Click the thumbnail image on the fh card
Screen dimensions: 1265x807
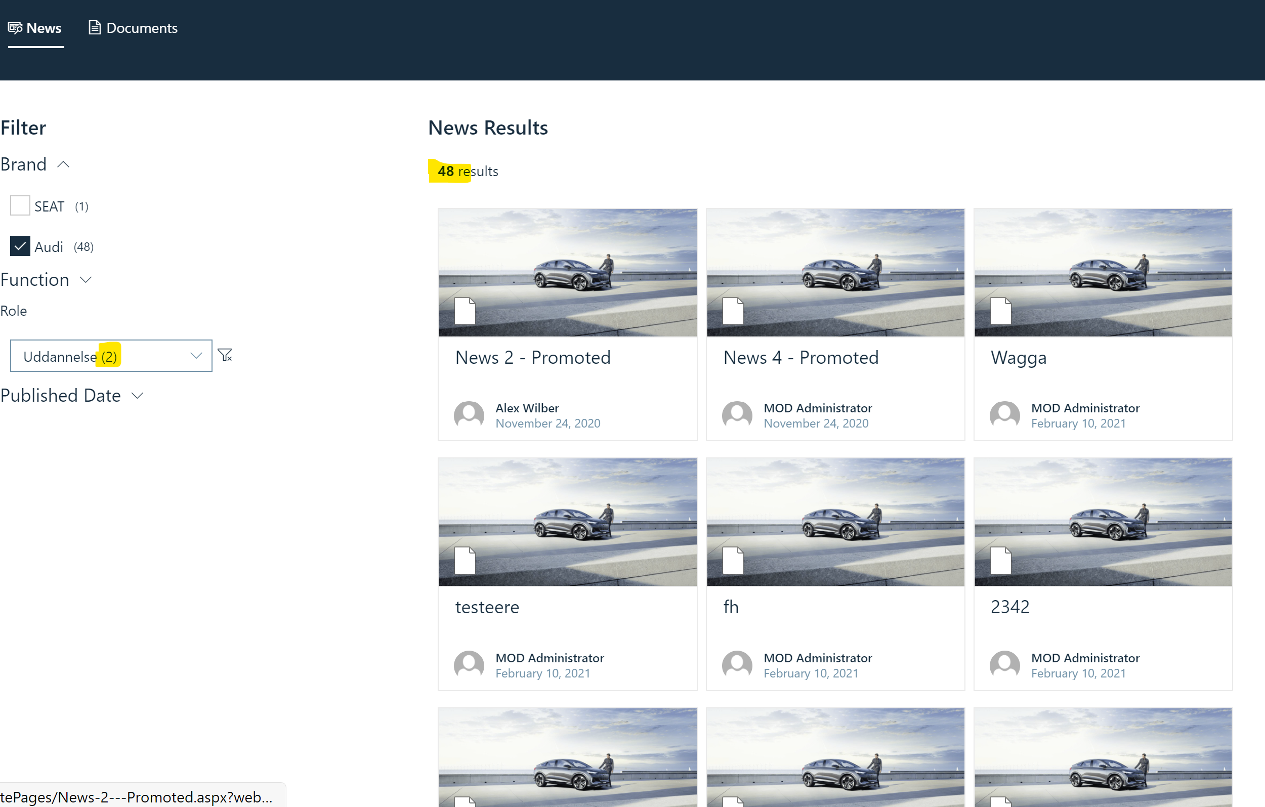(835, 522)
